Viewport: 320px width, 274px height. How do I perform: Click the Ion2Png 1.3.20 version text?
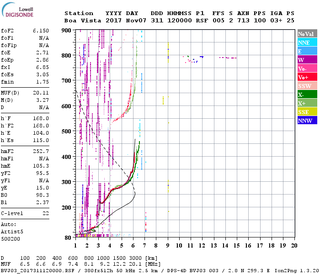coord(297,271)
